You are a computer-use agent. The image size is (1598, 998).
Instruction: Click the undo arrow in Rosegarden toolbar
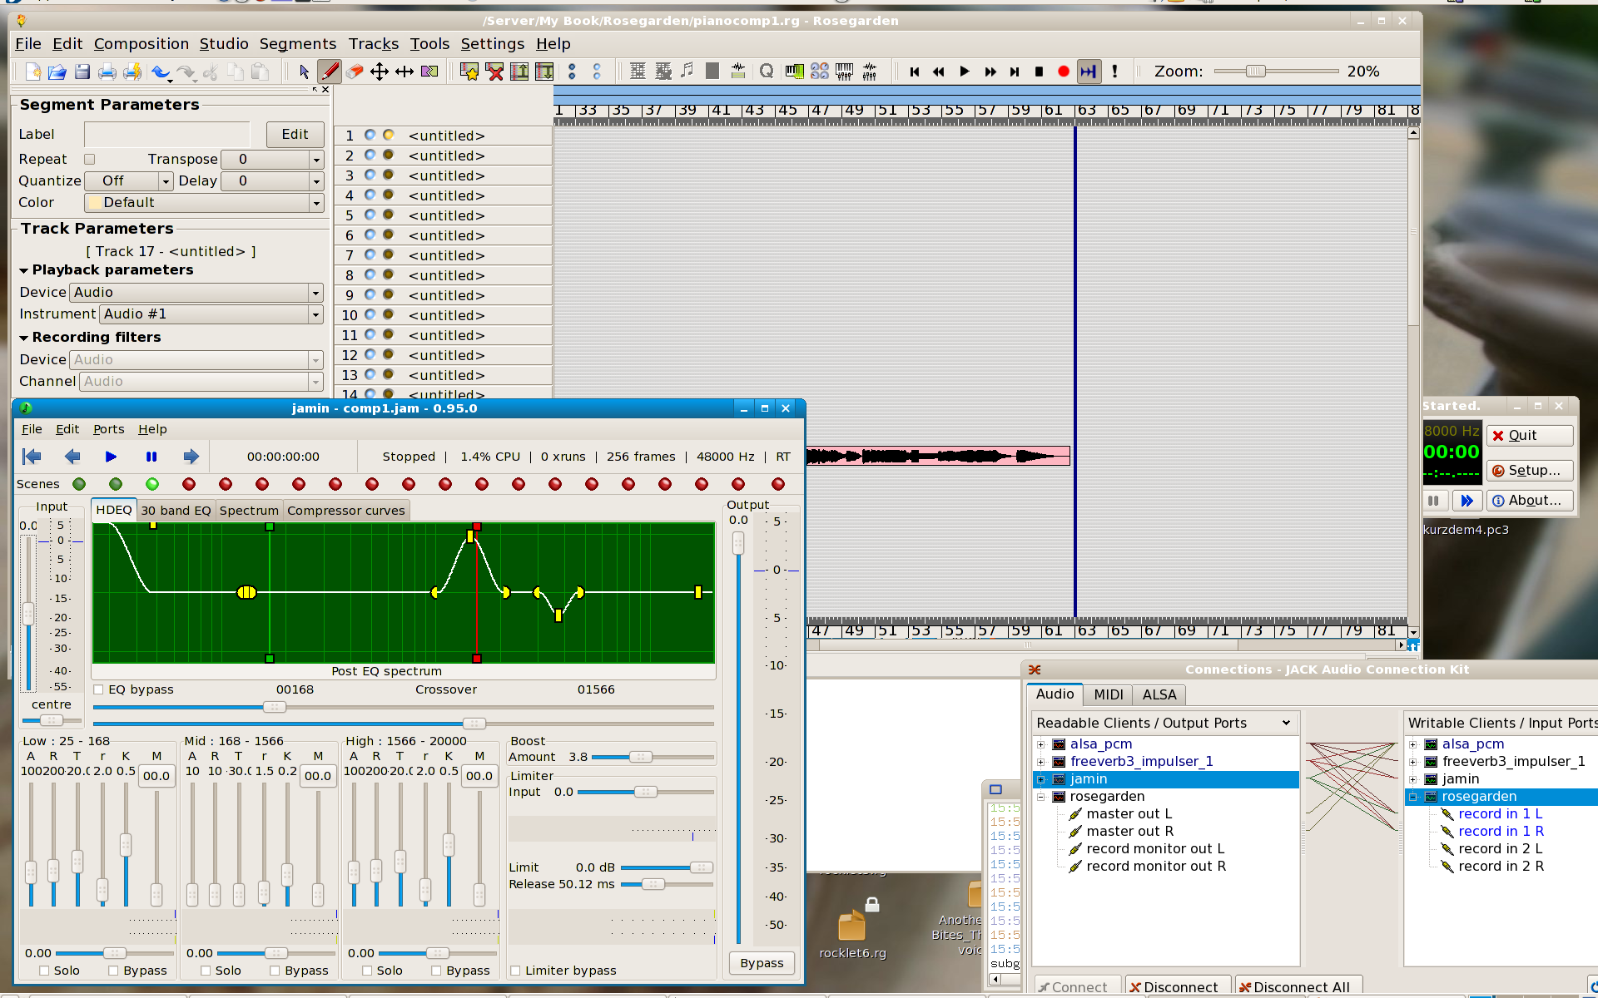tap(160, 72)
